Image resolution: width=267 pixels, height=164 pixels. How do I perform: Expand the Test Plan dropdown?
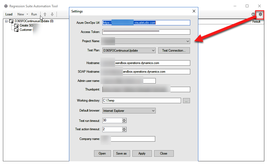click(153, 51)
